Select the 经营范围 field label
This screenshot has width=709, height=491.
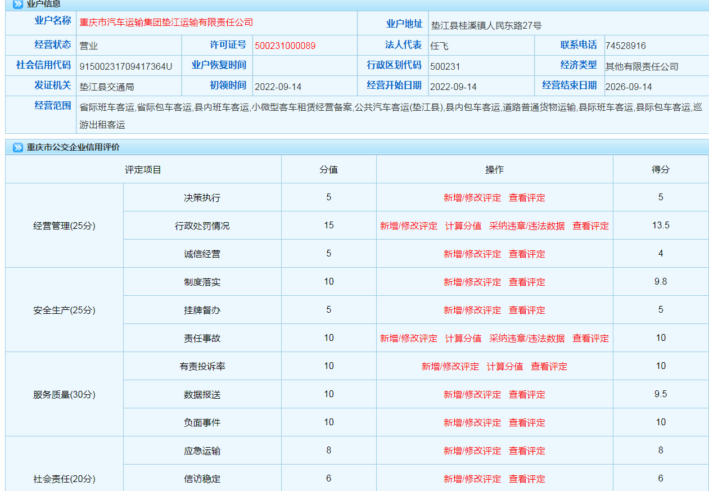(53, 105)
